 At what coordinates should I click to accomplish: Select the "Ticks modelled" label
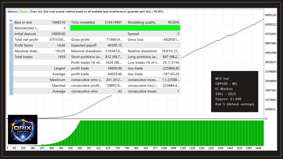83,22
